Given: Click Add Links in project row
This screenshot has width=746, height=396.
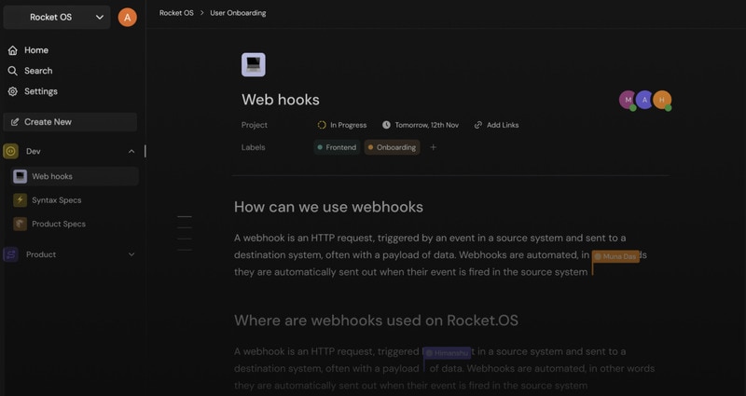Looking at the screenshot, I should tap(496, 125).
